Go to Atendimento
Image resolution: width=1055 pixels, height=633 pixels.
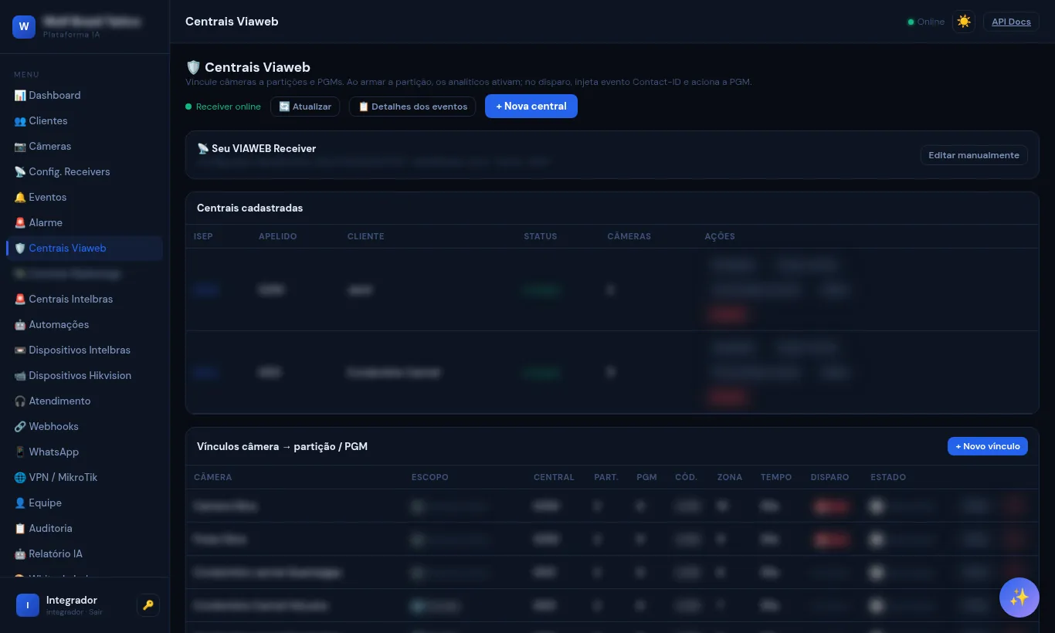pyautogui.click(x=85, y=401)
